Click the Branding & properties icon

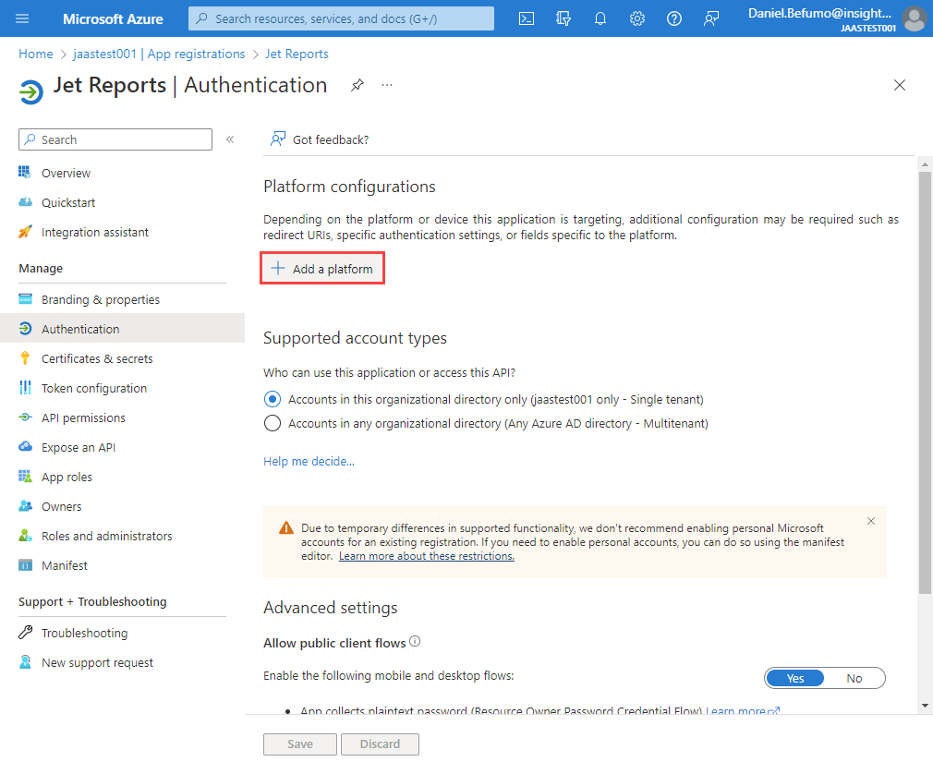point(25,298)
